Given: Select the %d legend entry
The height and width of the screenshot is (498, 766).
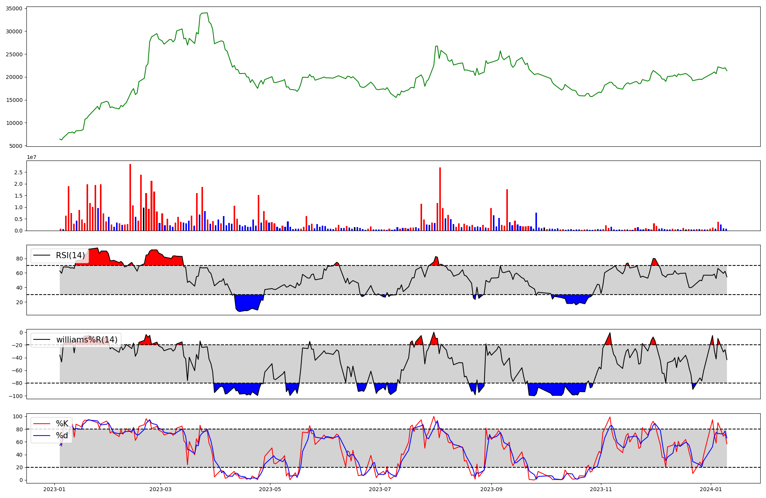Looking at the screenshot, I should (62, 436).
